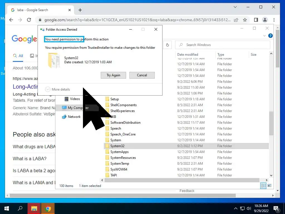Click the Search Windows box
This screenshot has width=285, height=214.
223,45
